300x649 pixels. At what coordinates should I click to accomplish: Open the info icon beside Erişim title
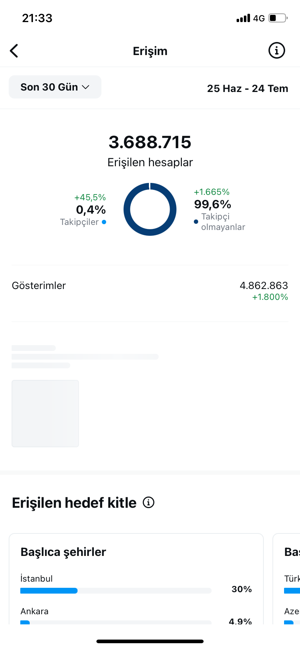(x=276, y=51)
